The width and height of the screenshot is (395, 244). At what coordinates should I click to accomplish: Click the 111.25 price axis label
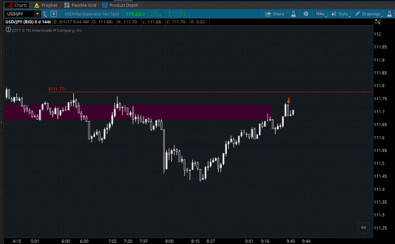380,228
